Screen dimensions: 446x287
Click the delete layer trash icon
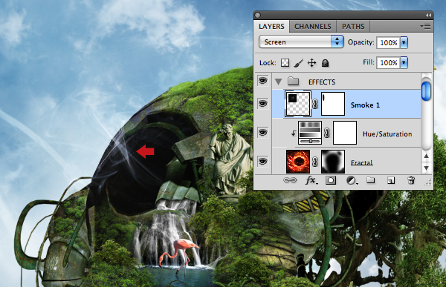[x=411, y=180]
